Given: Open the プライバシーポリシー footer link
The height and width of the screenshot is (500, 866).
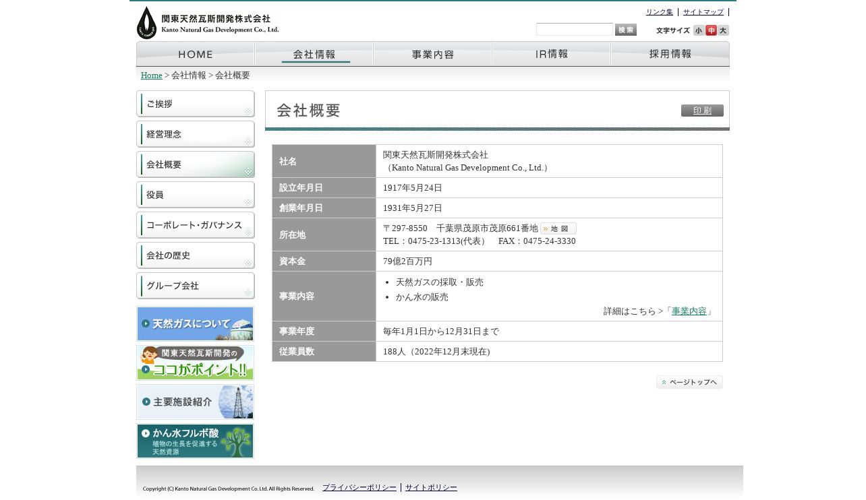Looking at the screenshot, I should click(x=359, y=487).
